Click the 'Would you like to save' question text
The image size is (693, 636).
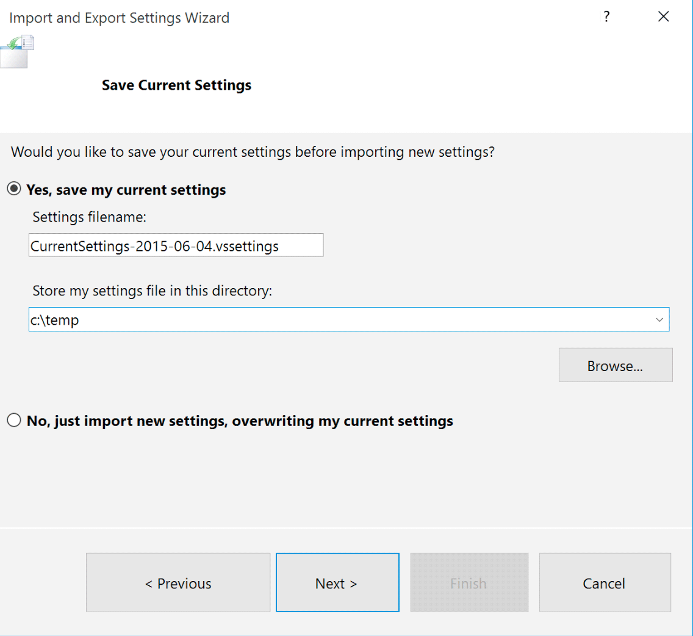(x=253, y=152)
